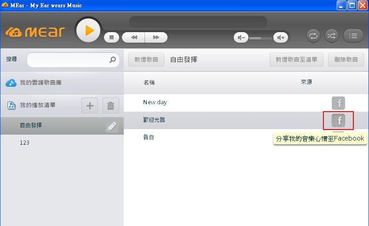Viewport: 369px width, 226px height.
Task: Click the 刪除歌曲 button
Action: tap(346, 60)
